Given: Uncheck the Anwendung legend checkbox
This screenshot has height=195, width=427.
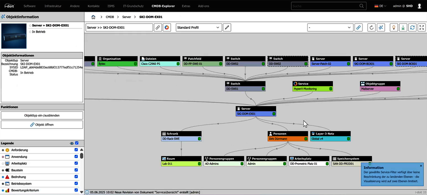Looking at the screenshot, I should pos(76,157).
